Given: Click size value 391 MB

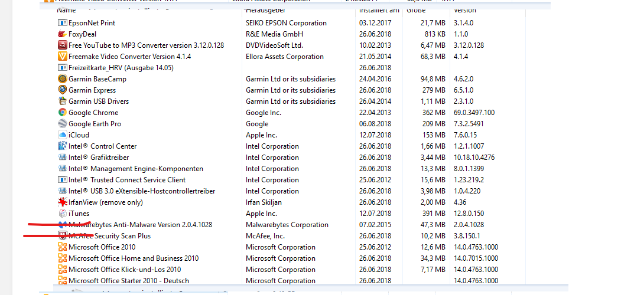Looking at the screenshot, I should pos(434,214).
